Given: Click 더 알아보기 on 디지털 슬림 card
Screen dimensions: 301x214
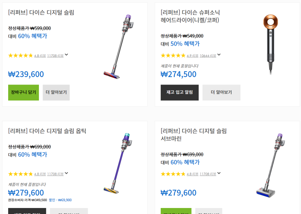Looking at the screenshot, I should point(56,92).
